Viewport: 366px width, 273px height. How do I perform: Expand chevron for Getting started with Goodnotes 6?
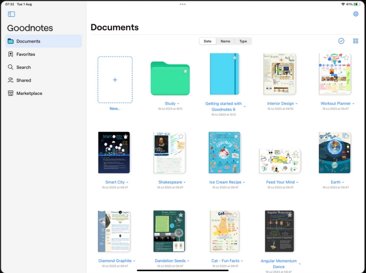point(245,106)
